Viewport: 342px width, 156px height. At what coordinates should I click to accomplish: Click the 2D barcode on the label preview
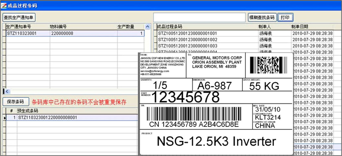point(268,65)
